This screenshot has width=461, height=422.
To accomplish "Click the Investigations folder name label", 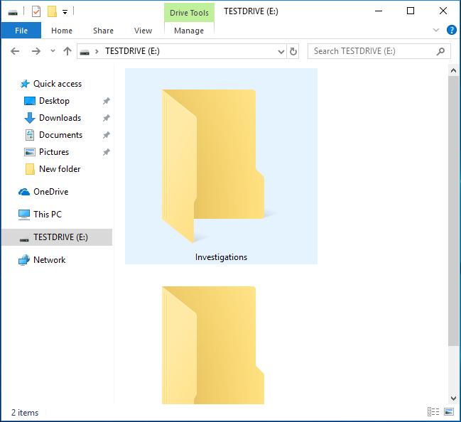I will click(x=221, y=257).
